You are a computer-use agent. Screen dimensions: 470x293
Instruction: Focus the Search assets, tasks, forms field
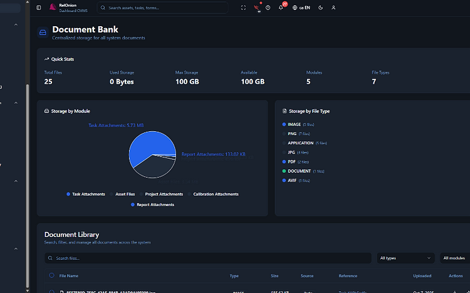162,7
